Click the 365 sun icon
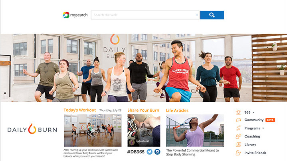 pos(238,113)
